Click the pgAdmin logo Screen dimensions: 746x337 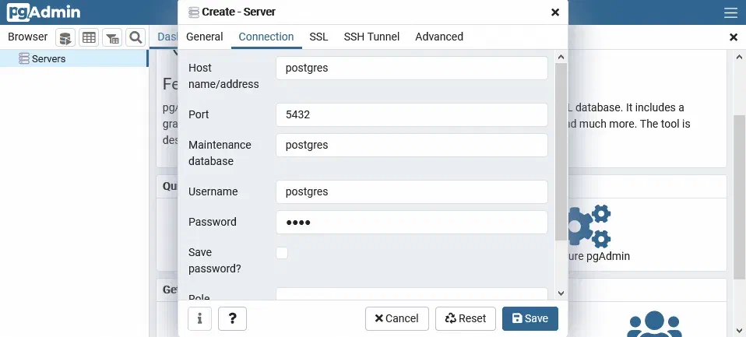44,12
